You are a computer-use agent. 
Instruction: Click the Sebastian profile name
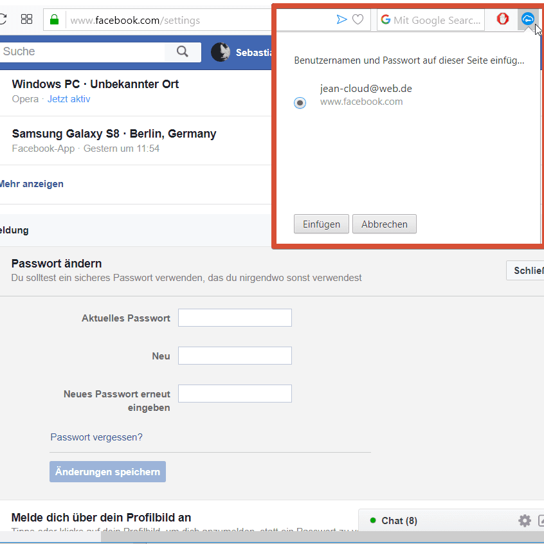[253, 52]
